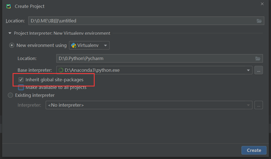The image size is (271, 159).
Task: Click the ellipsis button next to Base interpreter
Action: click(258, 70)
